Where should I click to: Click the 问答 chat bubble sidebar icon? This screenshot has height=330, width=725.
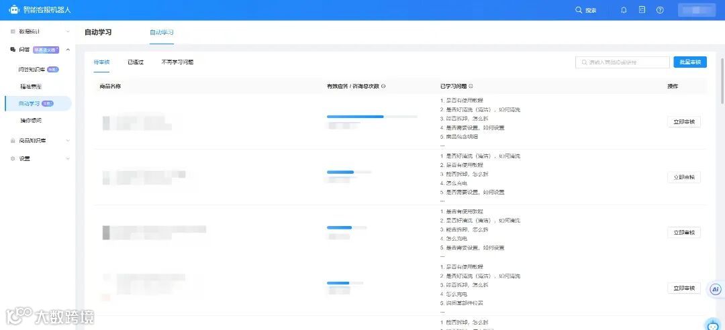[x=13, y=50]
